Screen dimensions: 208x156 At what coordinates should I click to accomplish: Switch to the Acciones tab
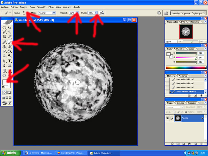[183, 76]
